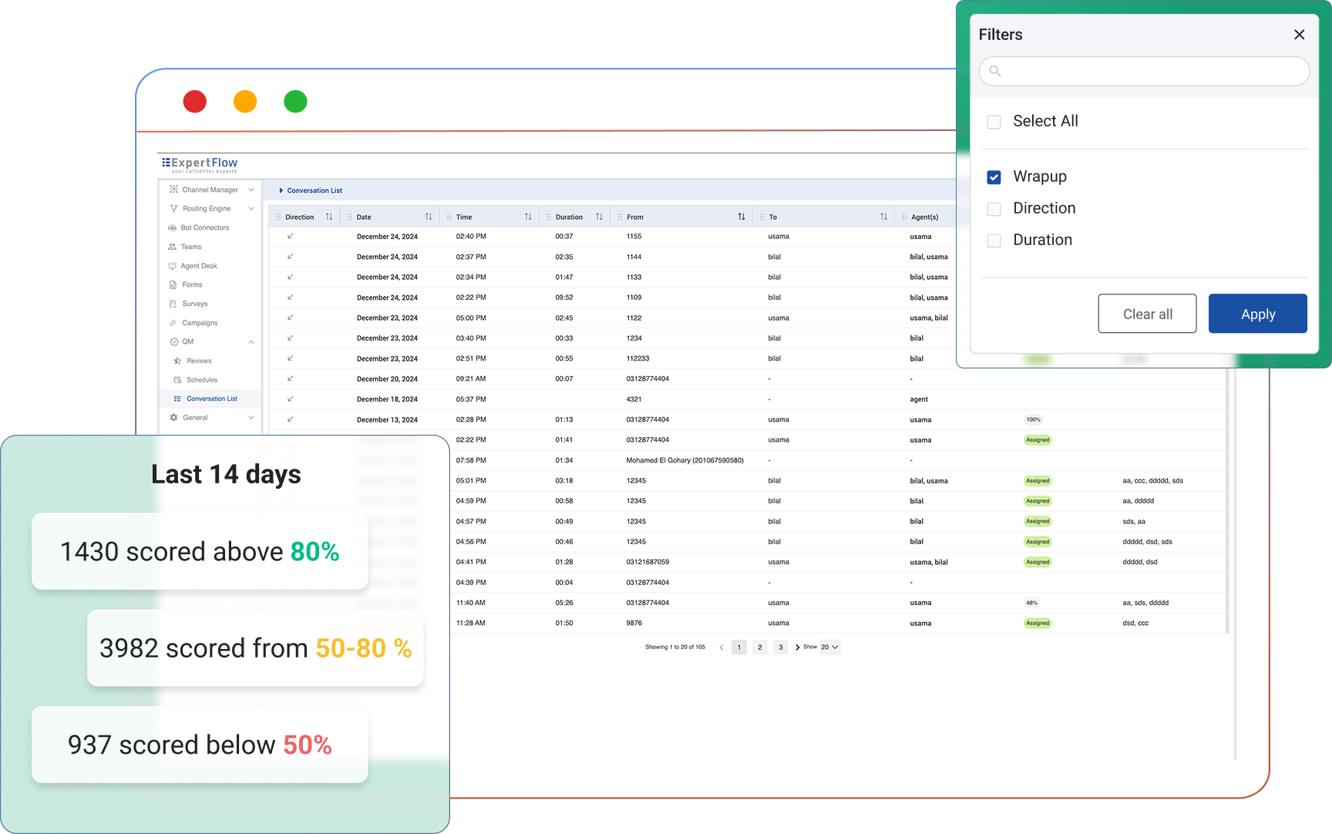Open Reviews under QM
The height and width of the screenshot is (834, 1332).
pos(198,361)
